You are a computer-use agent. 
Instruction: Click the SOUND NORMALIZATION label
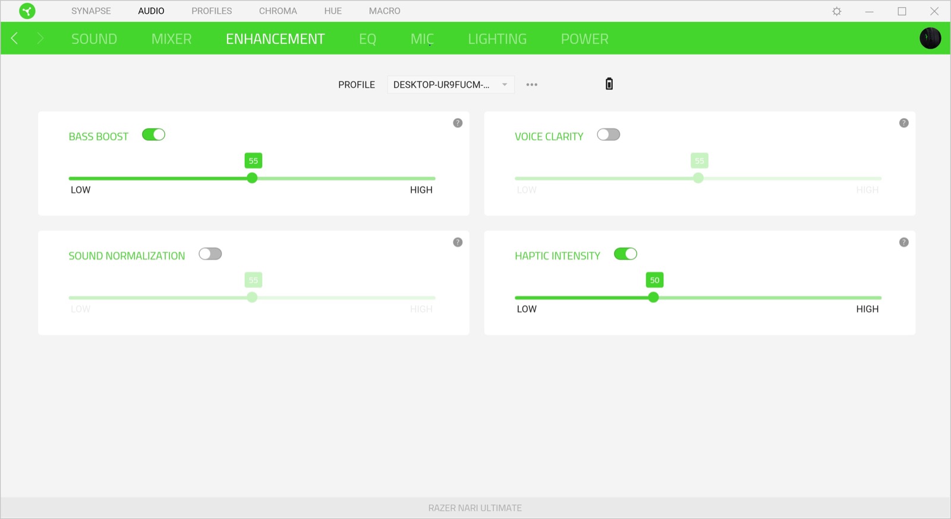tap(127, 256)
